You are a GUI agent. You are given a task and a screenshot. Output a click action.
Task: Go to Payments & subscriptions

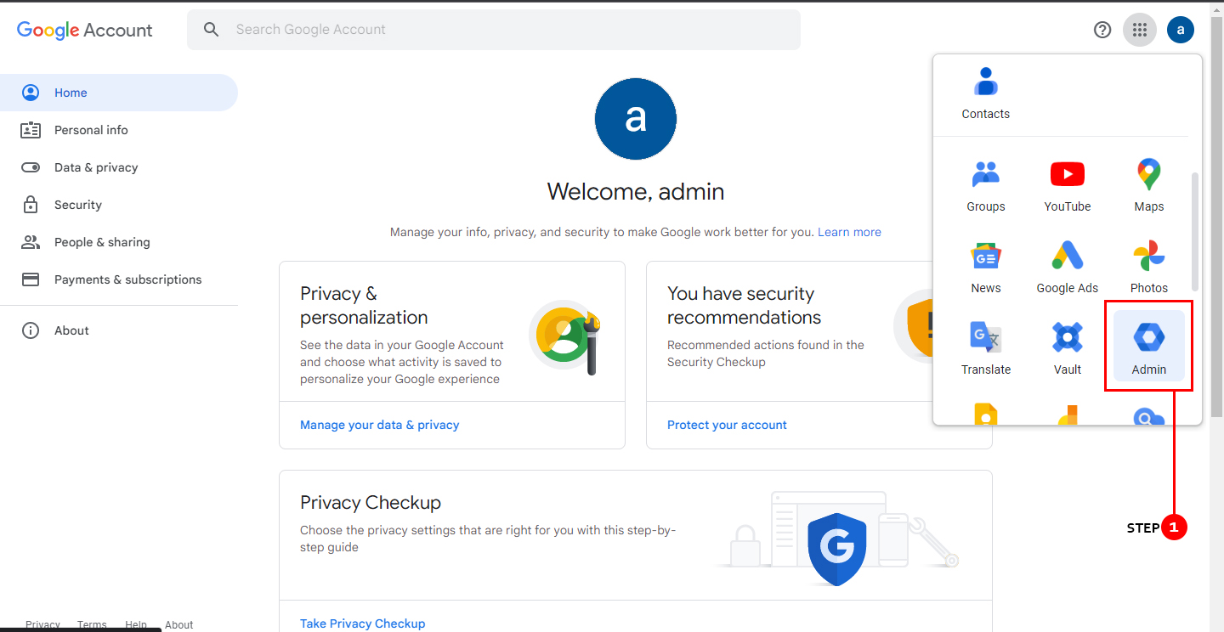click(127, 279)
